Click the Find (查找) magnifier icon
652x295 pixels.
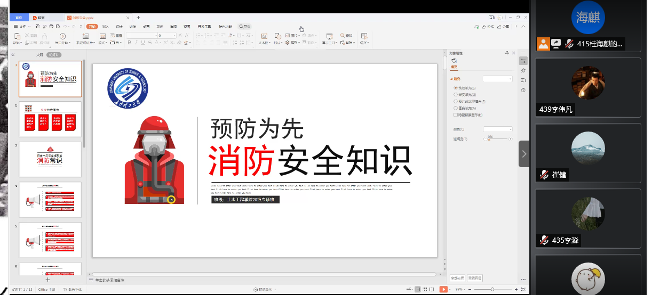(342, 36)
